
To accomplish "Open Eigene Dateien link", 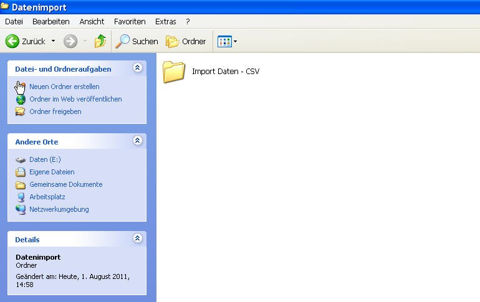I will click(52, 172).
